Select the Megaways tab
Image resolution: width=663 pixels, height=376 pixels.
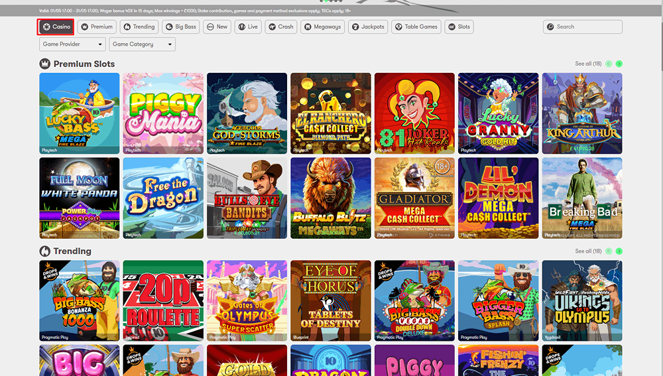pos(323,27)
